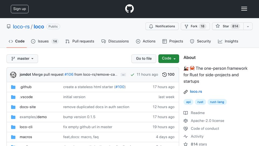
Task: Click the .github folder icon
Action: click(x=13, y=87)
